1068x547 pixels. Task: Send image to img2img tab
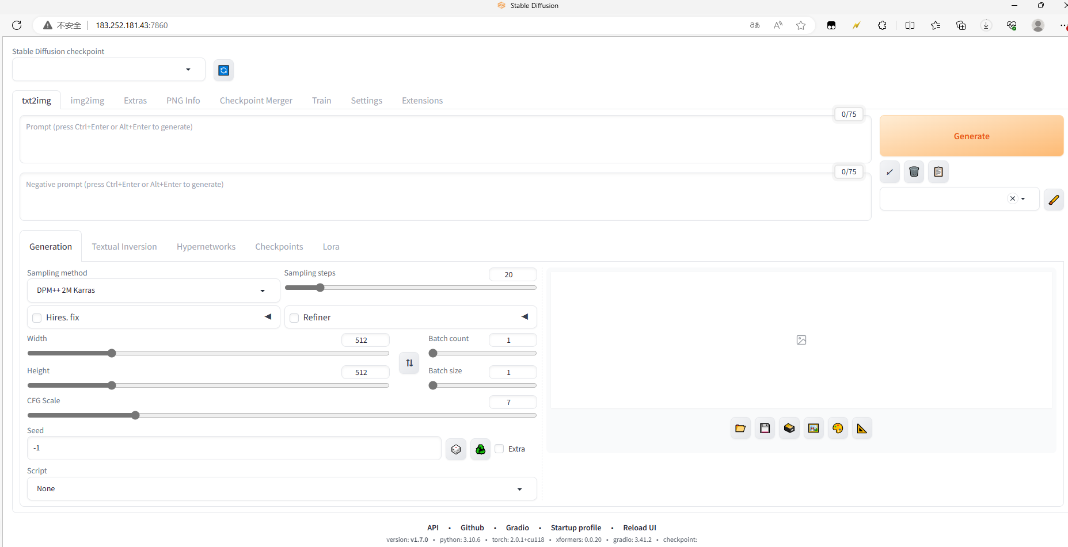(x=814, y=428)
